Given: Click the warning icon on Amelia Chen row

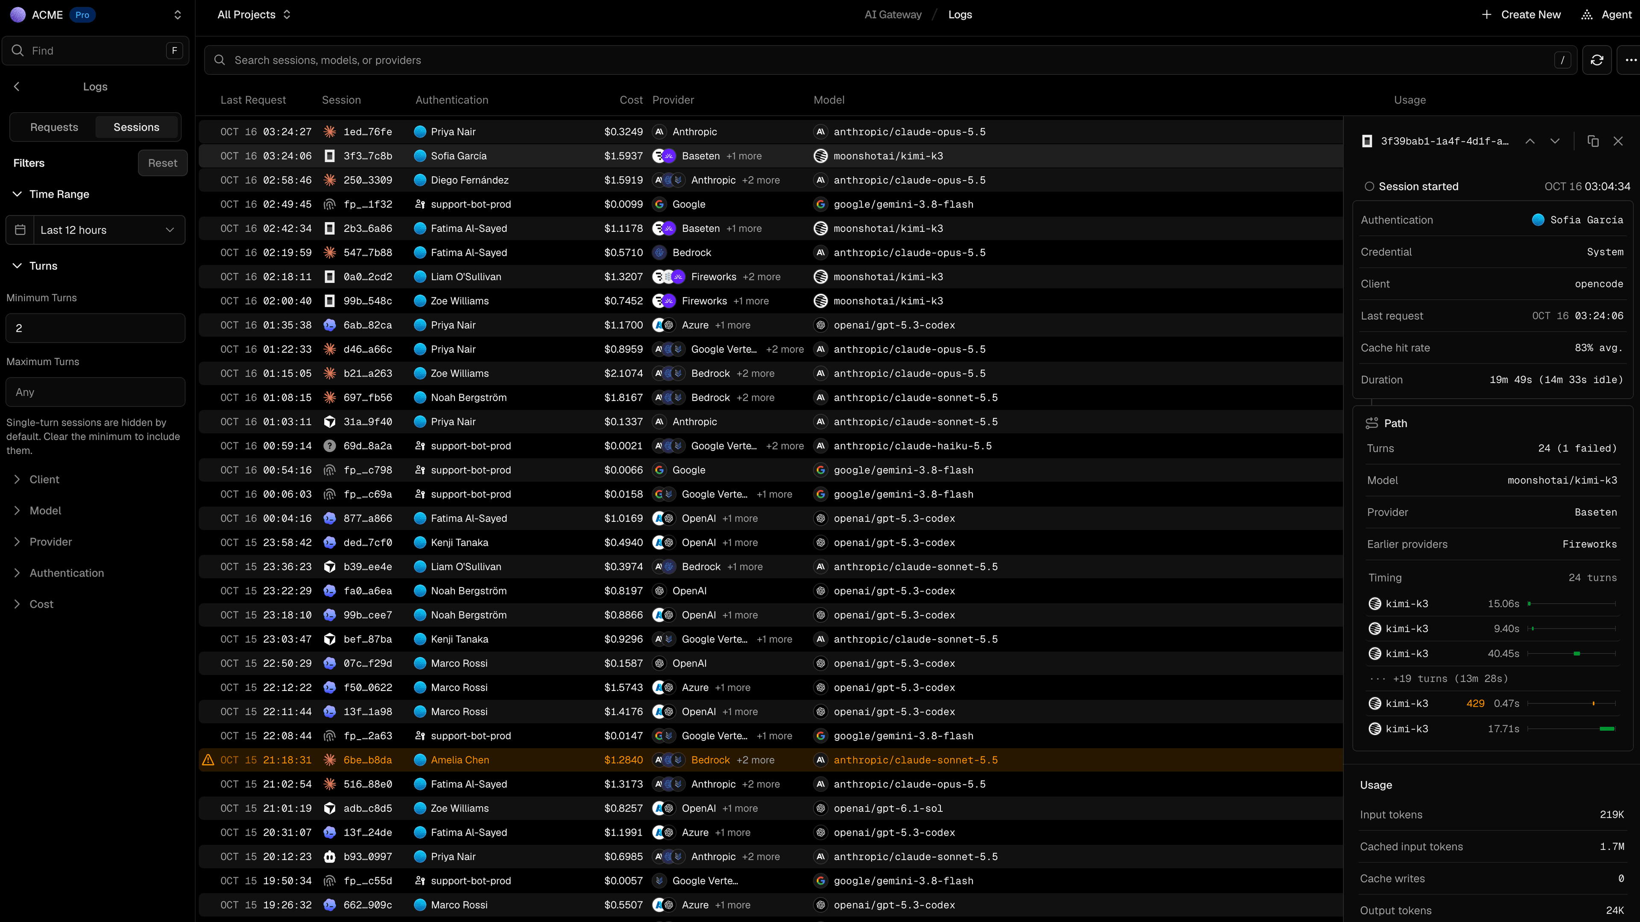Looking at the screenshot, I should click(208, 760).
